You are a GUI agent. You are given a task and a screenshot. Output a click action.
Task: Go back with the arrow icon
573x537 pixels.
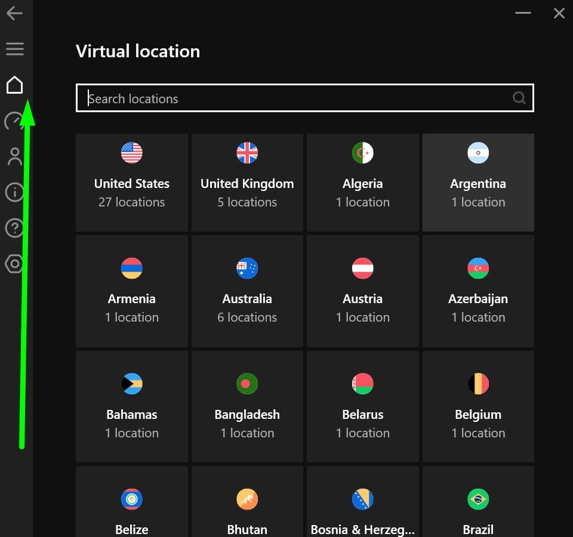tap(14, 13)
